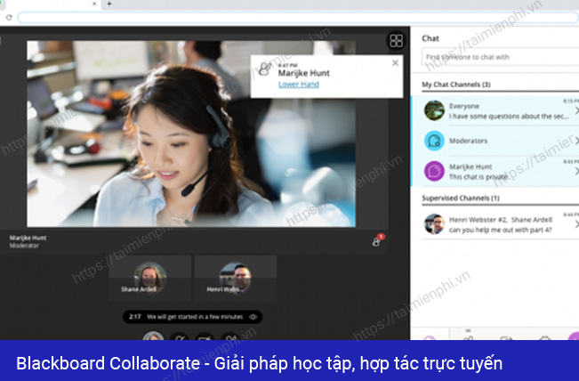Click the Supervised Channels (1) header
This screenshot has height=381, width=579.
tap(461, 199)
